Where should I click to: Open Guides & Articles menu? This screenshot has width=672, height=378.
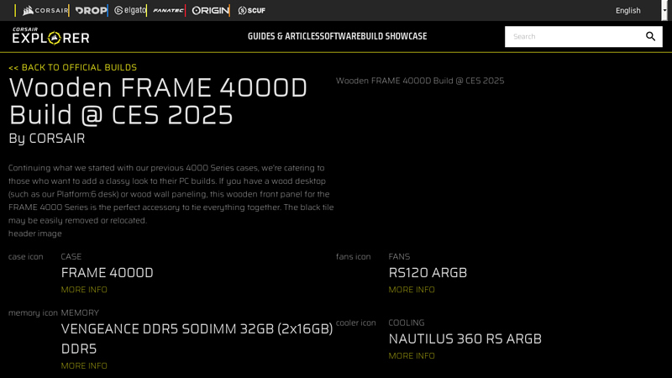tap(283, 36)
